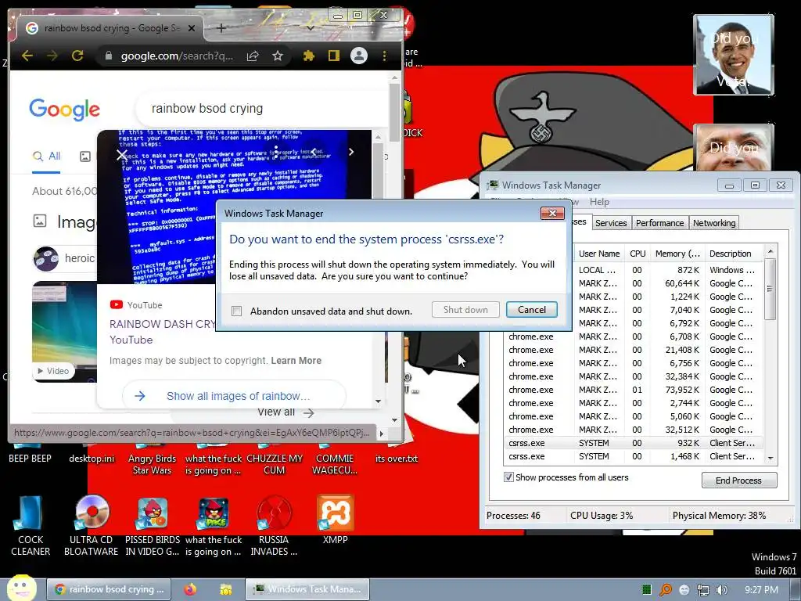Viewport: 801px width, 601px height.
Task: Open the folder icon on the taskbar
Action: 226,589
